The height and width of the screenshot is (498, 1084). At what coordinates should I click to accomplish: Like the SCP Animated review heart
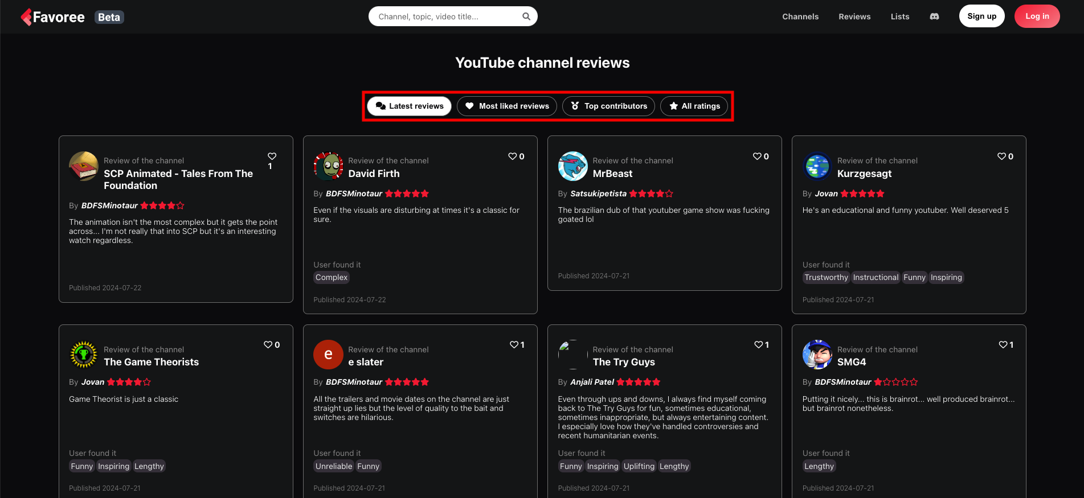[x=272, y=156]
